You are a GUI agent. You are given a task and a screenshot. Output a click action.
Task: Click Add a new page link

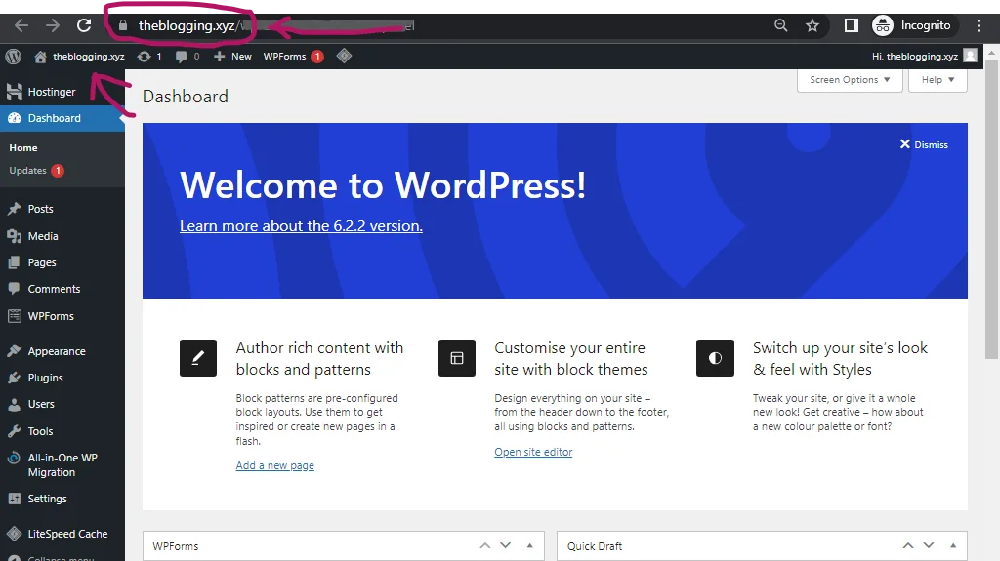[x=274, y=466]
